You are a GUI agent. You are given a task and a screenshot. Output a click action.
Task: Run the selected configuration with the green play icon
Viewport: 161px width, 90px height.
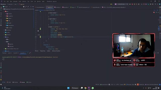tap(130, 4)
